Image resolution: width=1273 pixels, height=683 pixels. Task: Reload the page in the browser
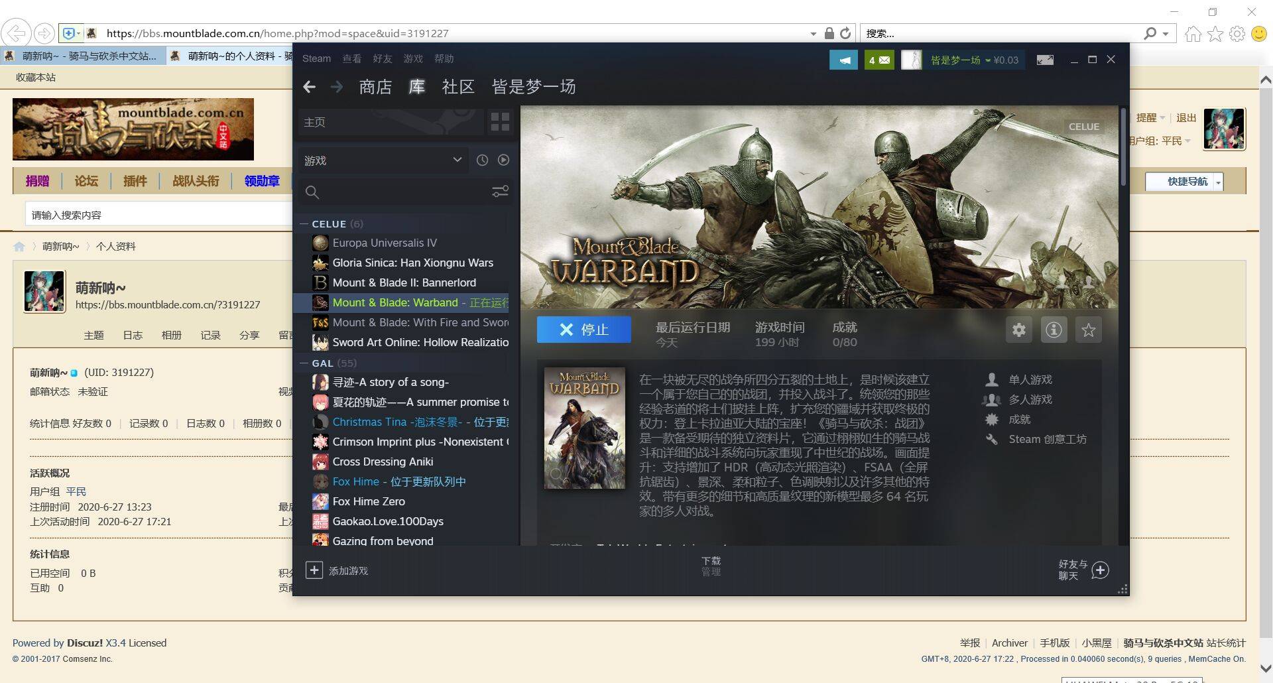pos(845,33)
